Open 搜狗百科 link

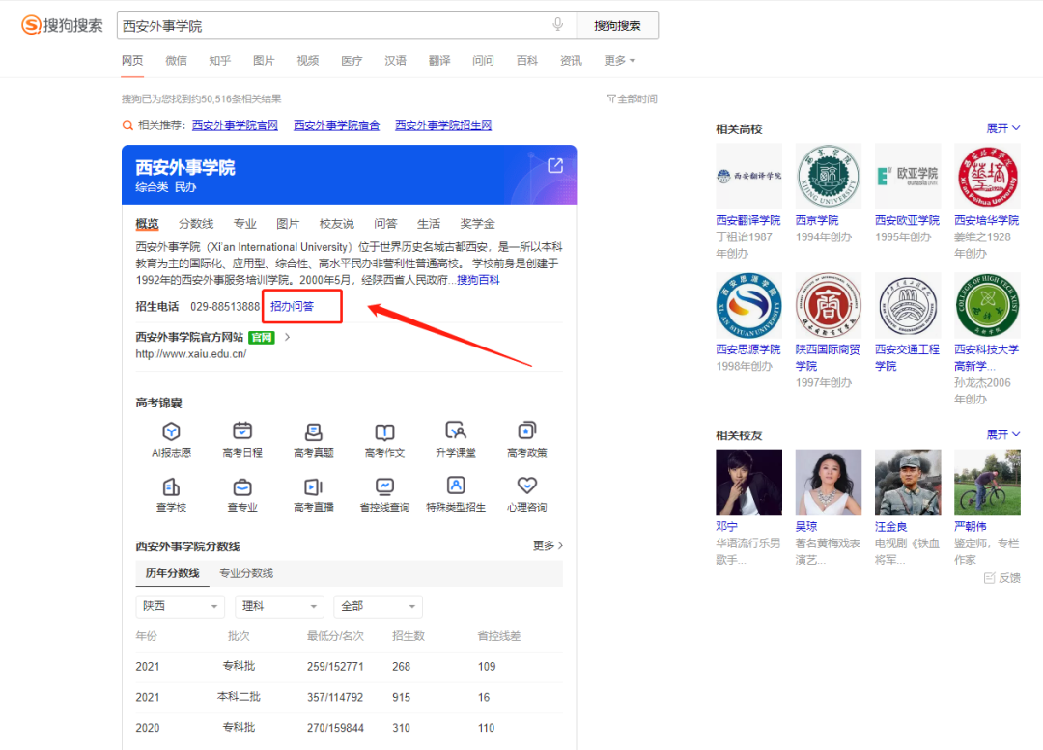[478, 280]
